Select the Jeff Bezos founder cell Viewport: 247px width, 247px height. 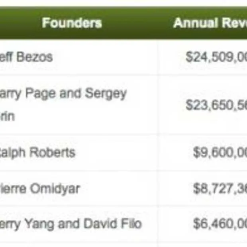click(x=26, y=57)
